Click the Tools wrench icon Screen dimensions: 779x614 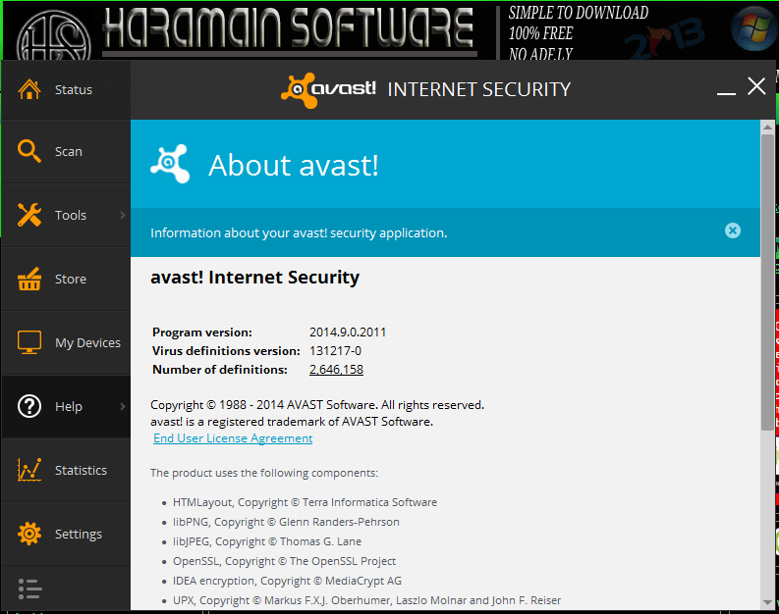pyautogui.click(x=29, y=215)
